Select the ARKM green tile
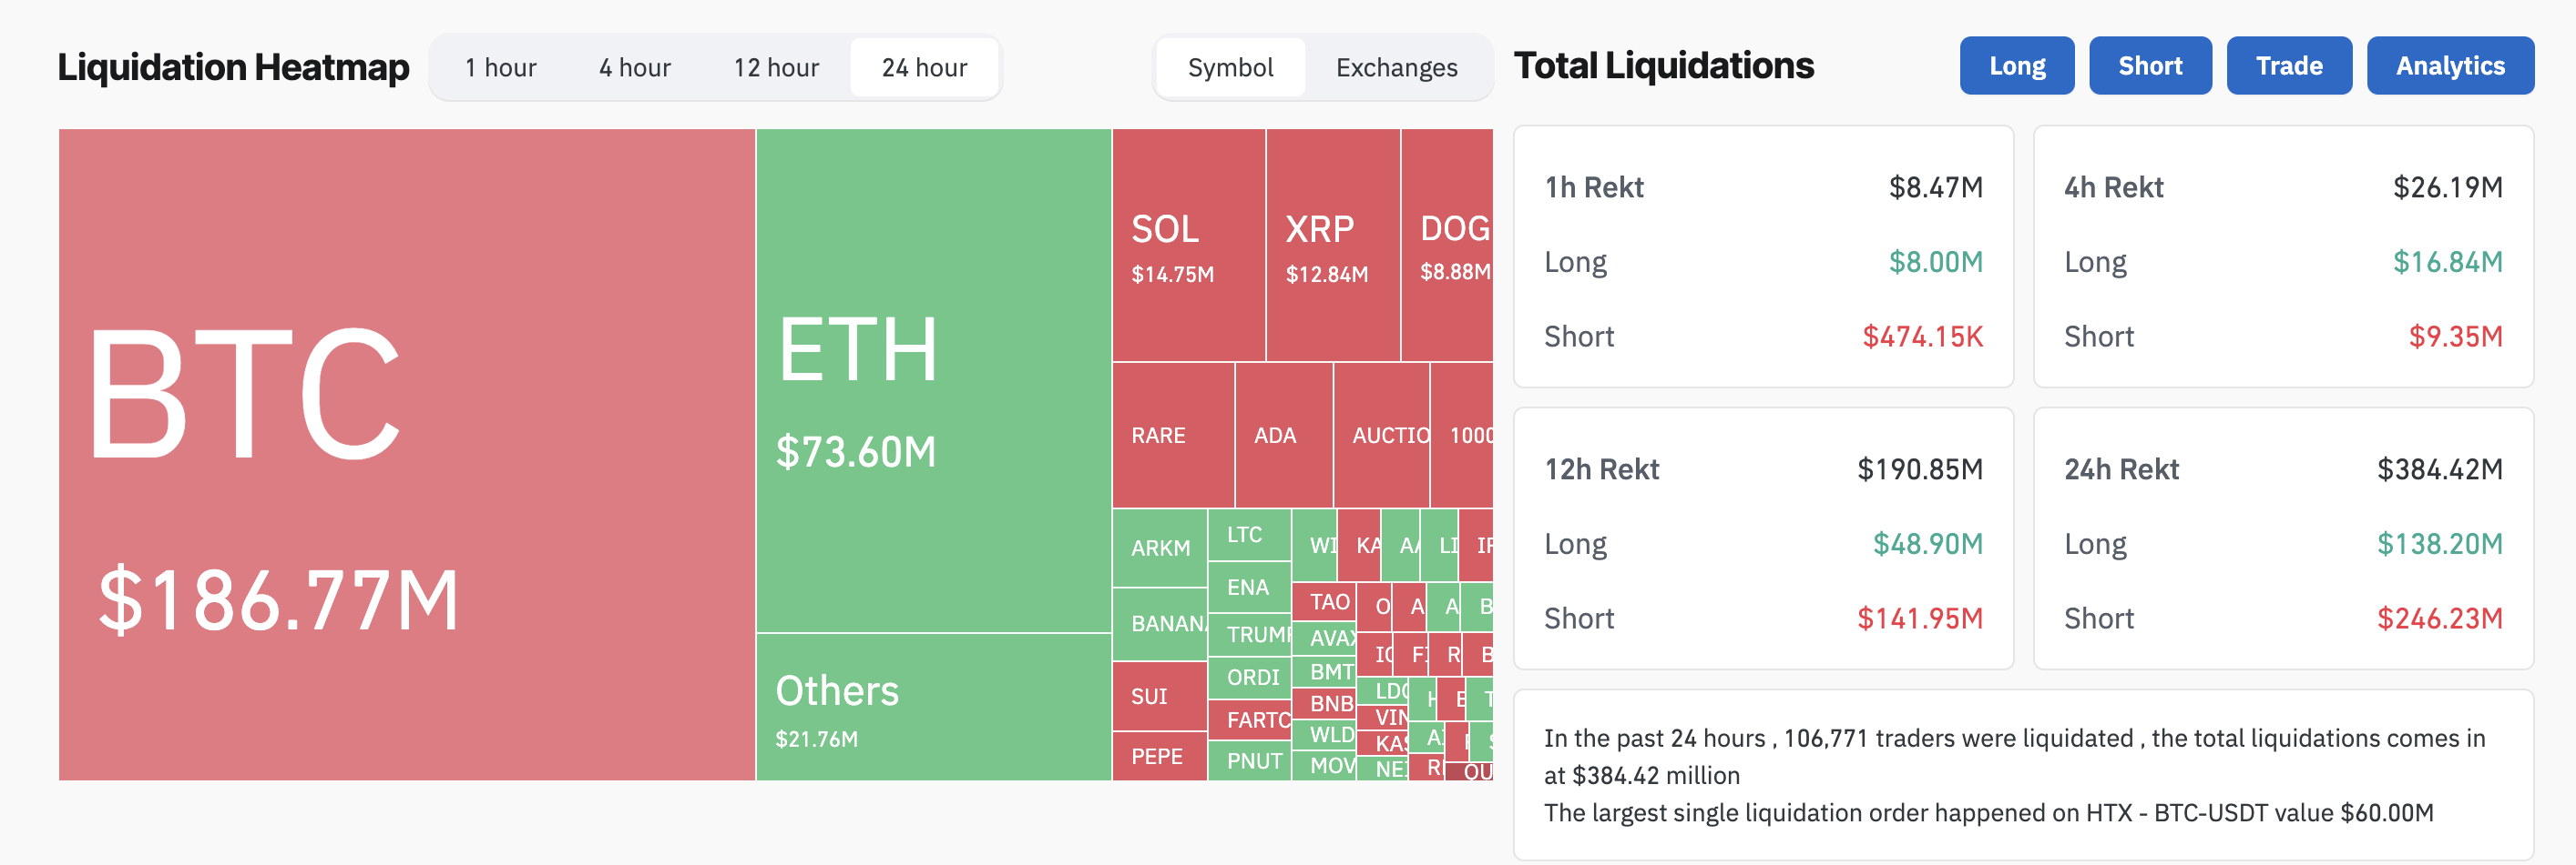 point(1159,548)
